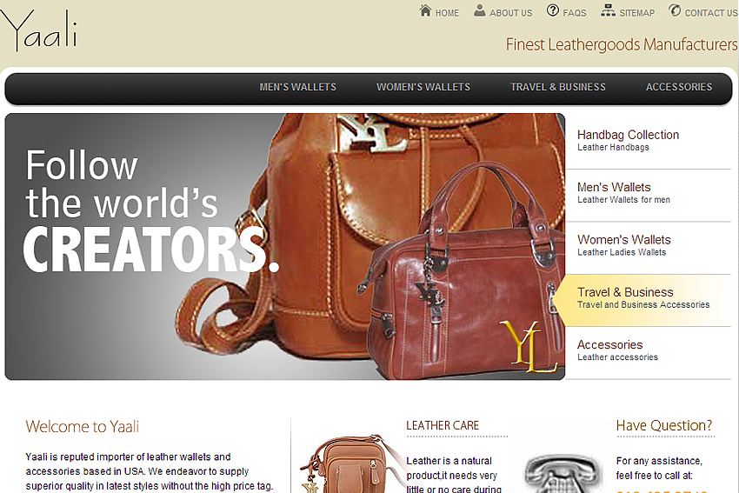Select Accessories Leather accessories side item
739x493 pixels.
pos(648,350)
